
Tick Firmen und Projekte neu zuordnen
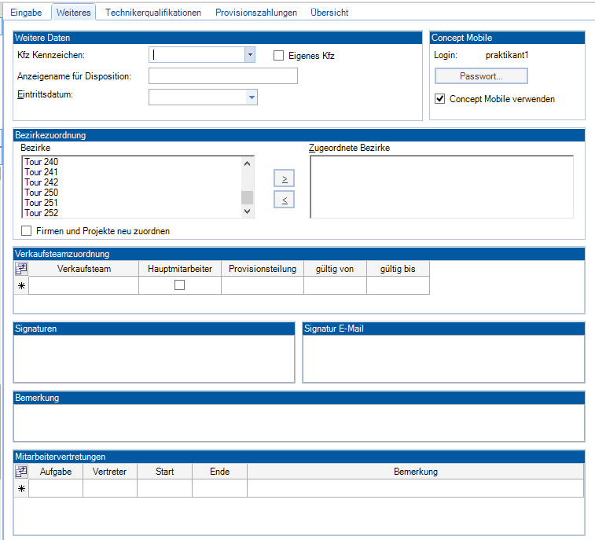(27, 231)
